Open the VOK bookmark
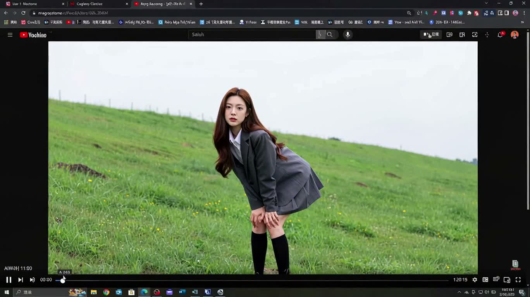 click(x=301, y=22)
